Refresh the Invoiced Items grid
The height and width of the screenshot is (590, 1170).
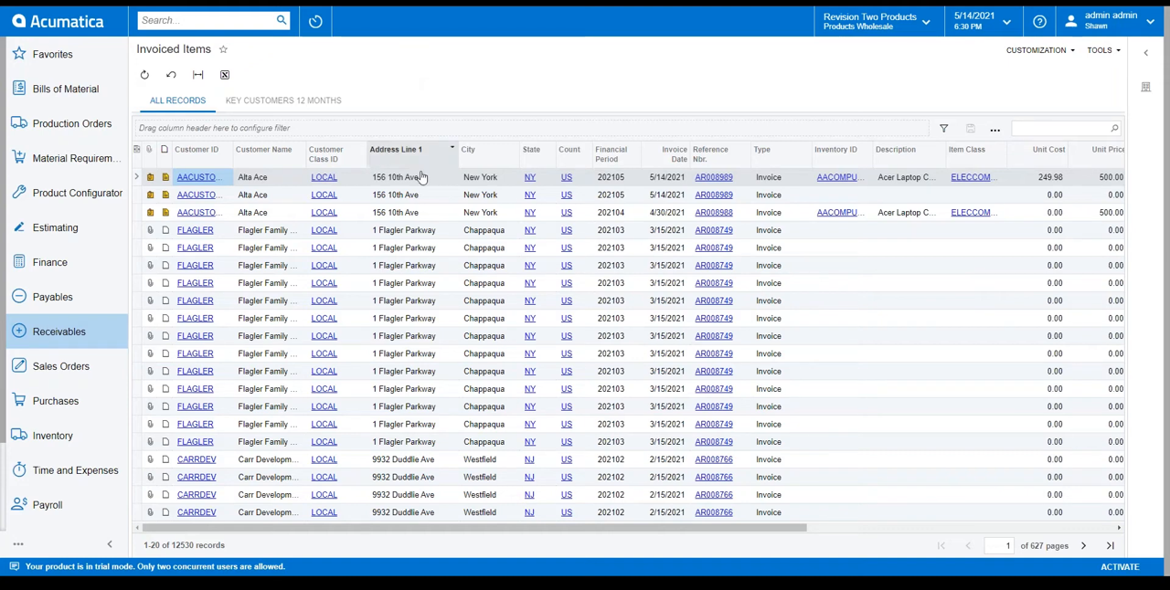tap(144, 75)
